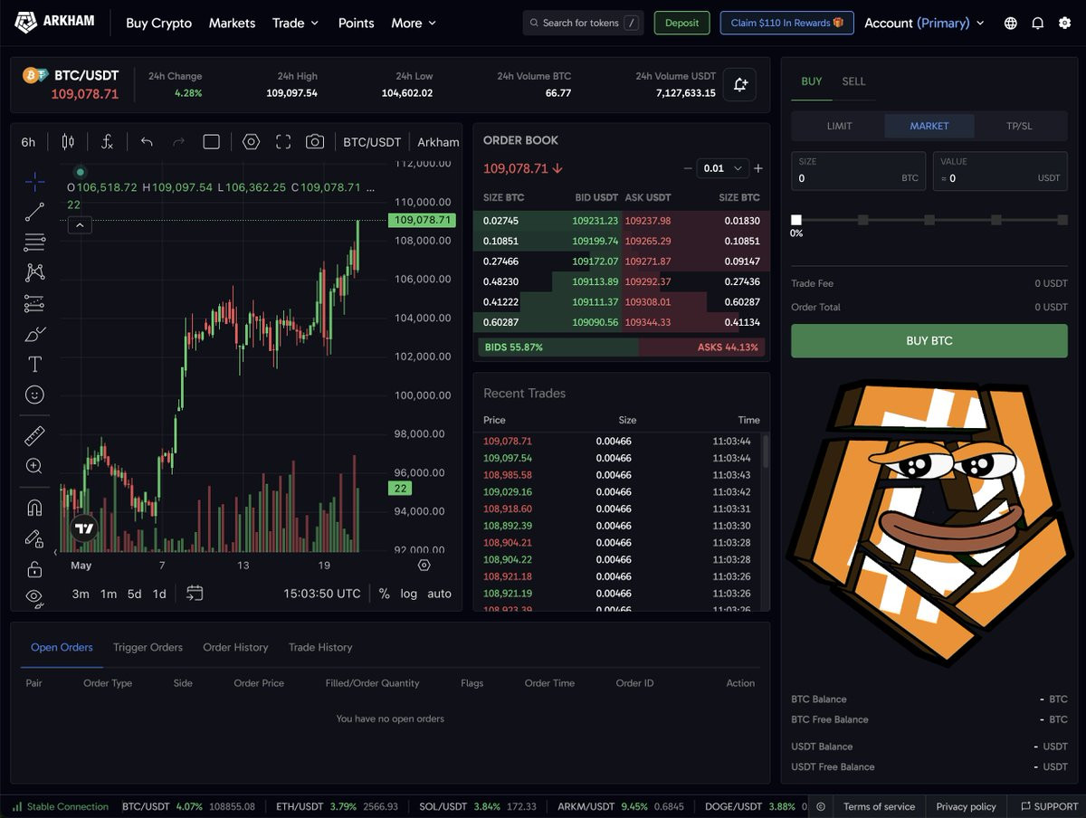Switch to the SELL tab

click(853, 81)
